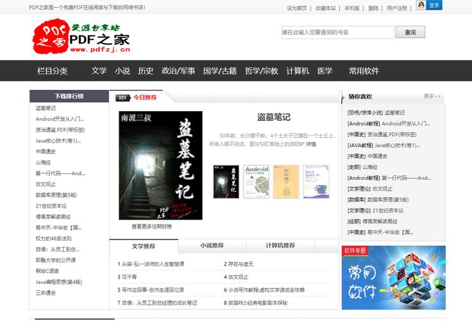Open 傅佩荣解读易经 in the download ranking
Screen dimensions: 472x321
53,217
